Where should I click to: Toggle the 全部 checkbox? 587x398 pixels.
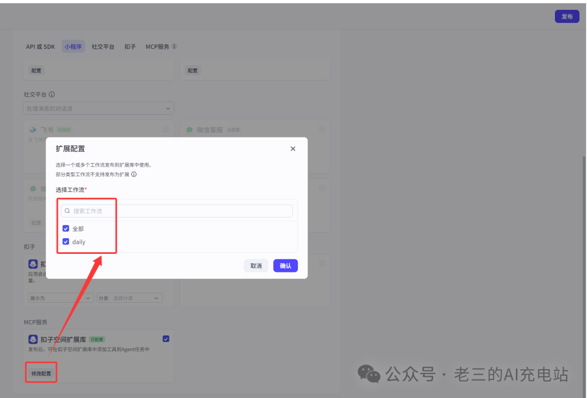coord(66,228)
